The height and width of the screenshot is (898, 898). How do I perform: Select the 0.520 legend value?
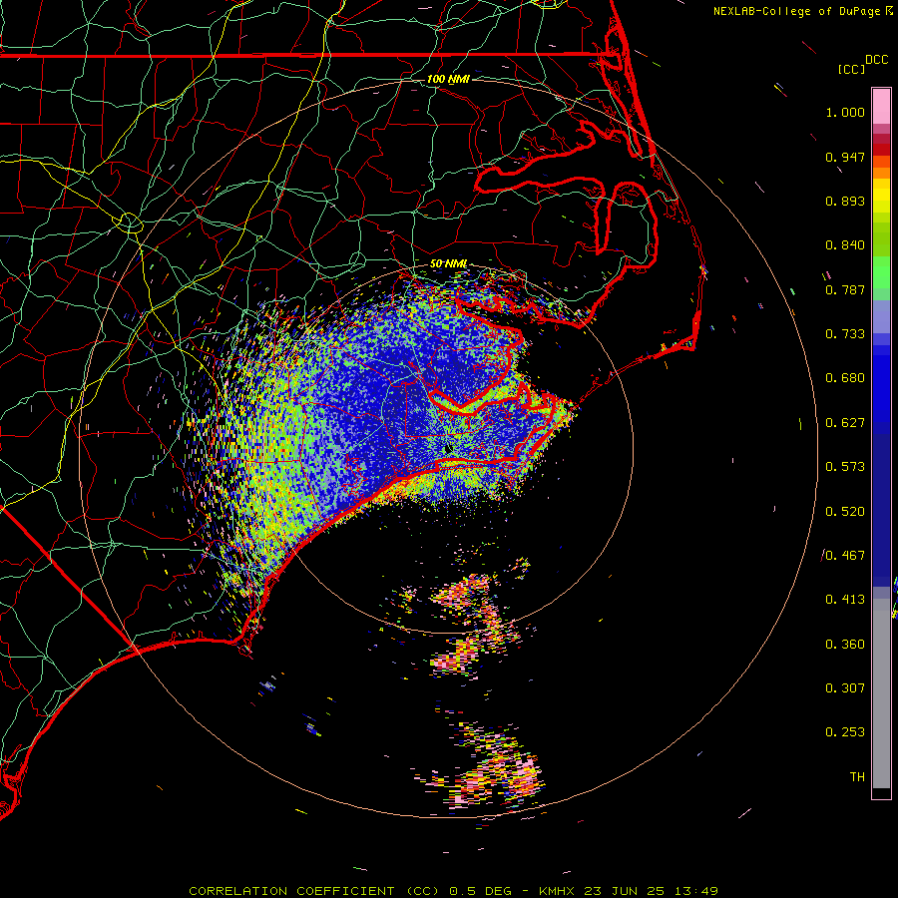coord(845,512)
